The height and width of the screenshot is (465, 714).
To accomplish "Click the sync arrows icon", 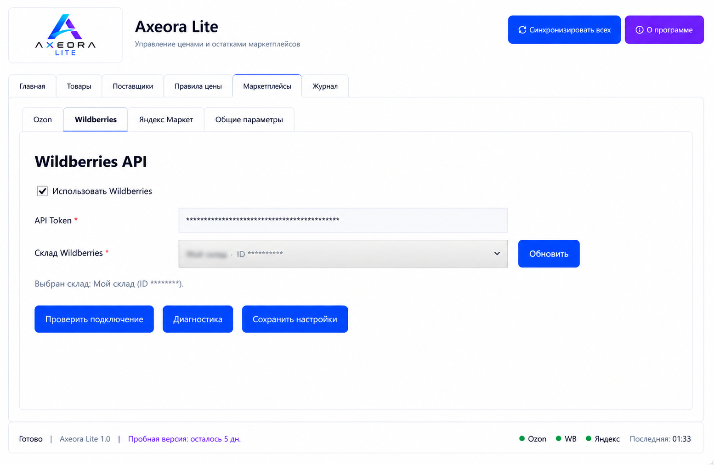I will point(522,30).
